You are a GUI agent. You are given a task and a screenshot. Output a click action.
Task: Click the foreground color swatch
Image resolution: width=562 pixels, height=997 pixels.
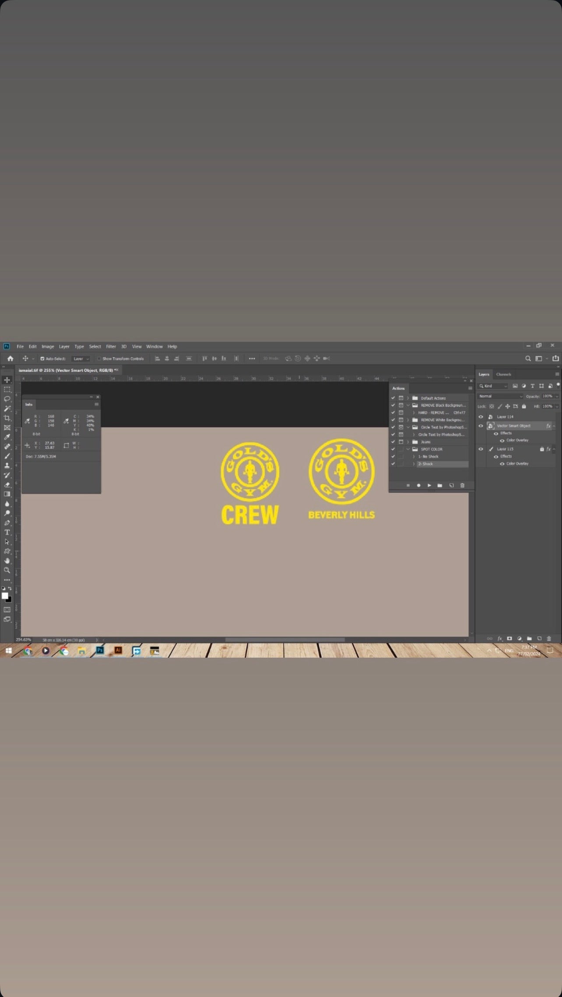coord(5,595)
